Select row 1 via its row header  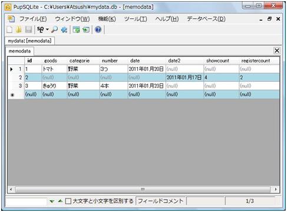pos(16,69)
